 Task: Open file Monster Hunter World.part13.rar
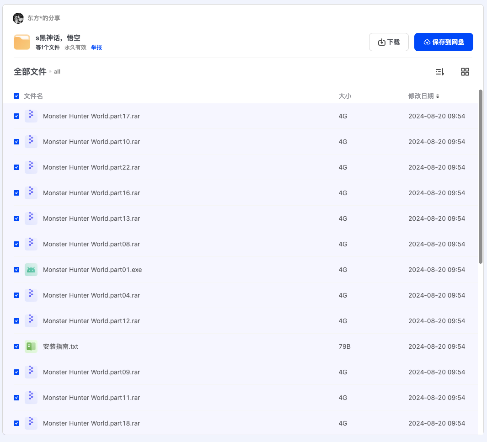tap(91, 218)
